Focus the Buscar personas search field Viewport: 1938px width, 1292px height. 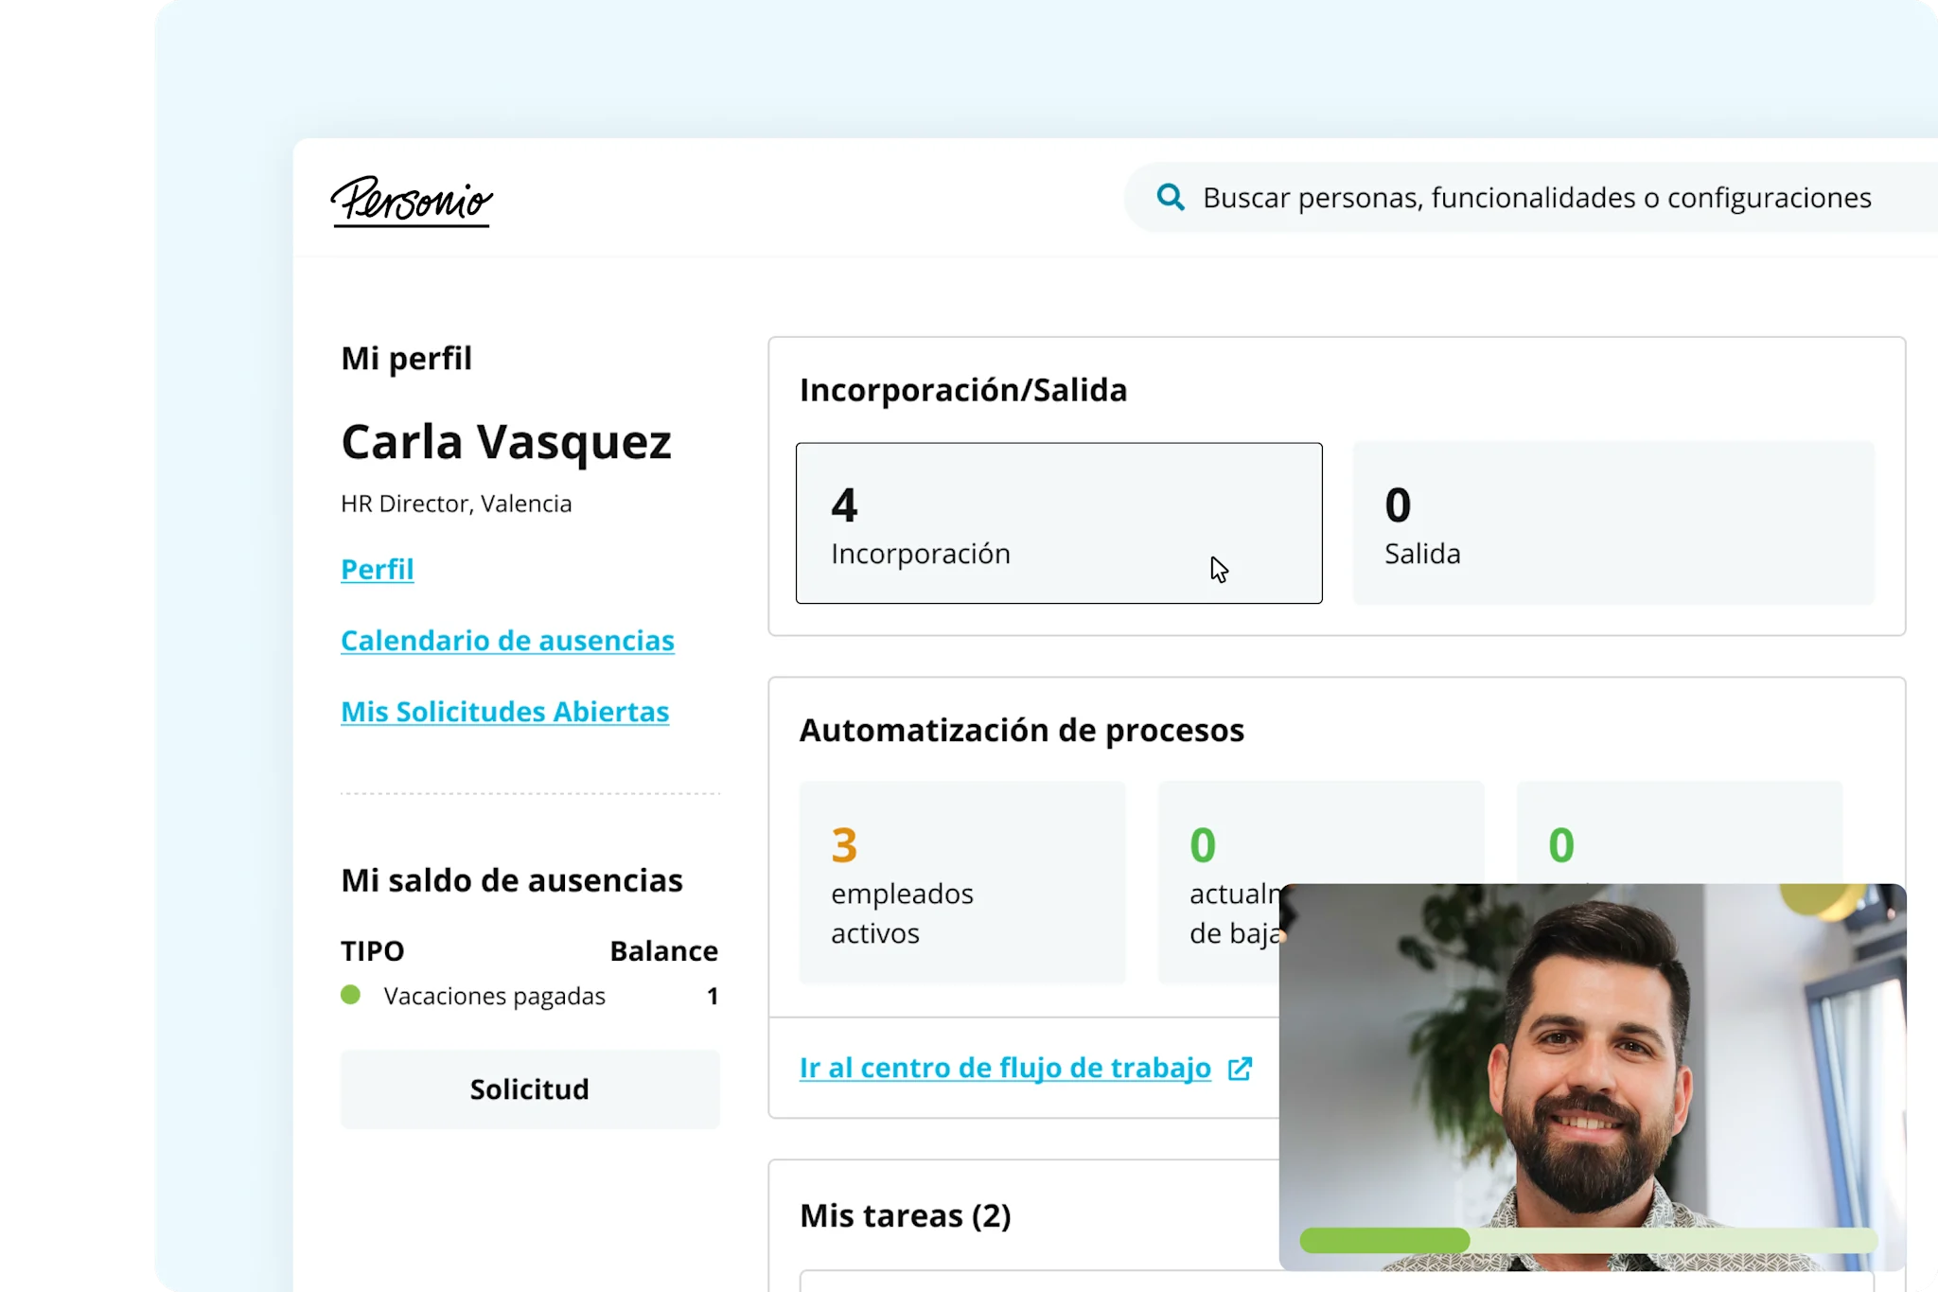pyautogui.click(x=1536, y=198)
